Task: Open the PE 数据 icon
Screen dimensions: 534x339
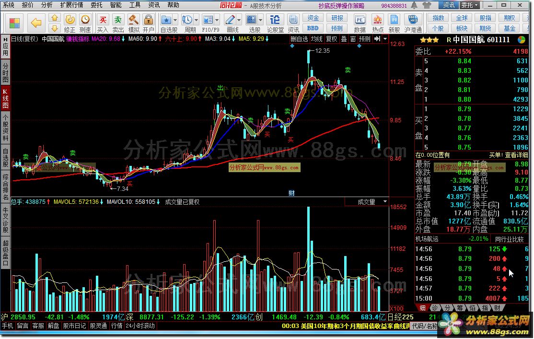Action: [360, 23]
